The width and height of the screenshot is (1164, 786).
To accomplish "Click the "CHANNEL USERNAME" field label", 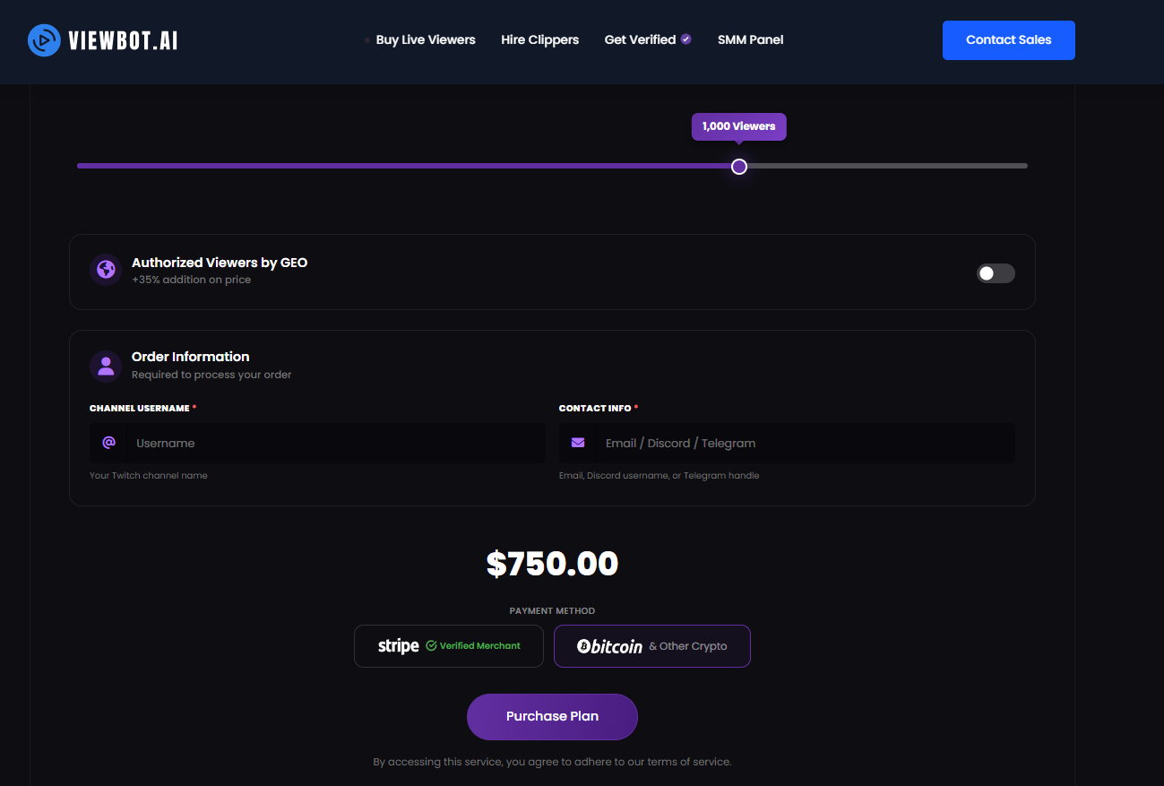I will coord(140,409).
